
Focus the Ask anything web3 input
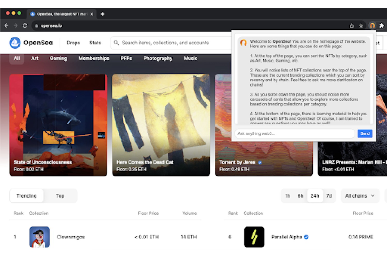click(295, 133)
